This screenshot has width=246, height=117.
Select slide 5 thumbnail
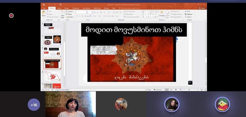click(x=52, y=40)
